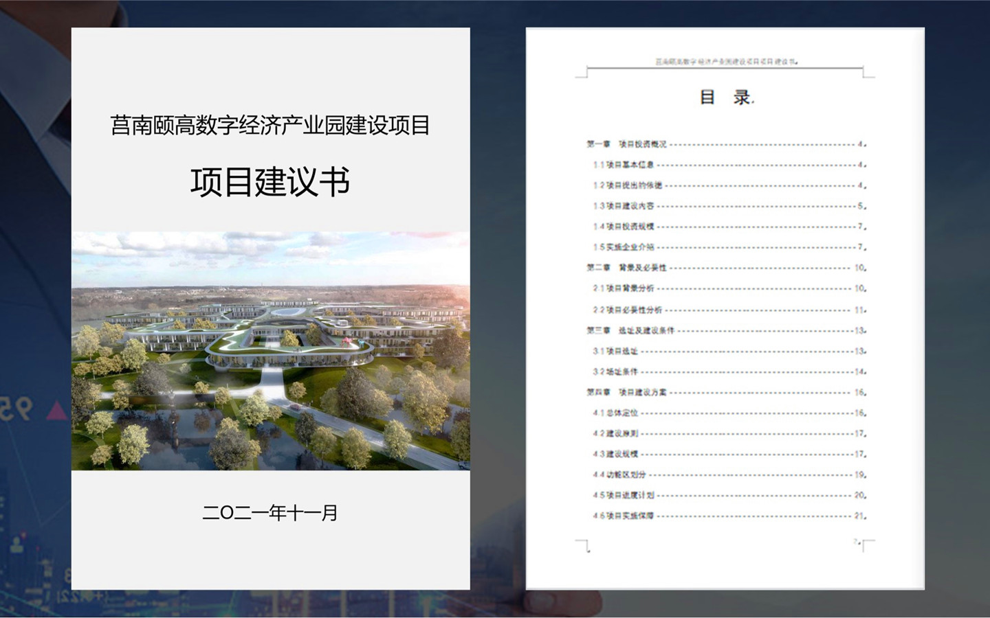The height and width of the screenshot is (618, 990).
Task: Open contents entry '4.2 建设原则'
Action: [x=729, y=434]
